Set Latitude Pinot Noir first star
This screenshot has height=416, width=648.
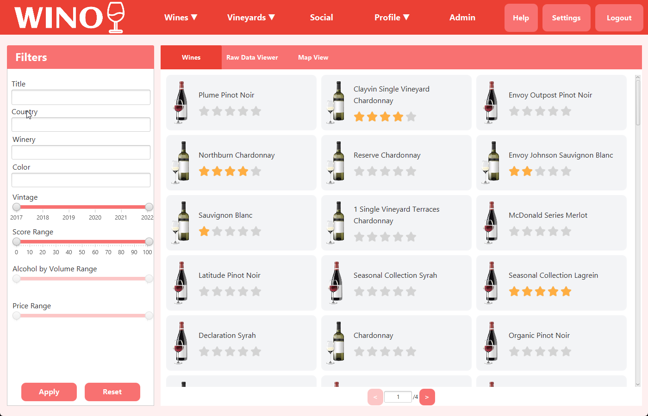204,292
